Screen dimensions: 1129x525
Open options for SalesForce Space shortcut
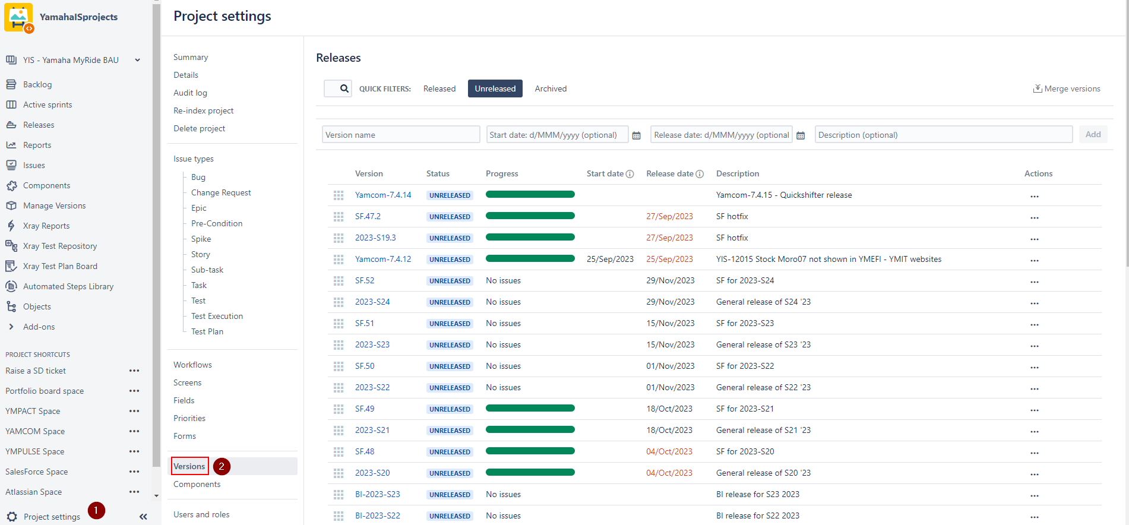(134, 472)
